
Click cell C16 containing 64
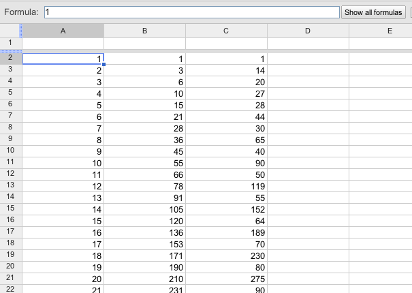[x=227, y=221]
